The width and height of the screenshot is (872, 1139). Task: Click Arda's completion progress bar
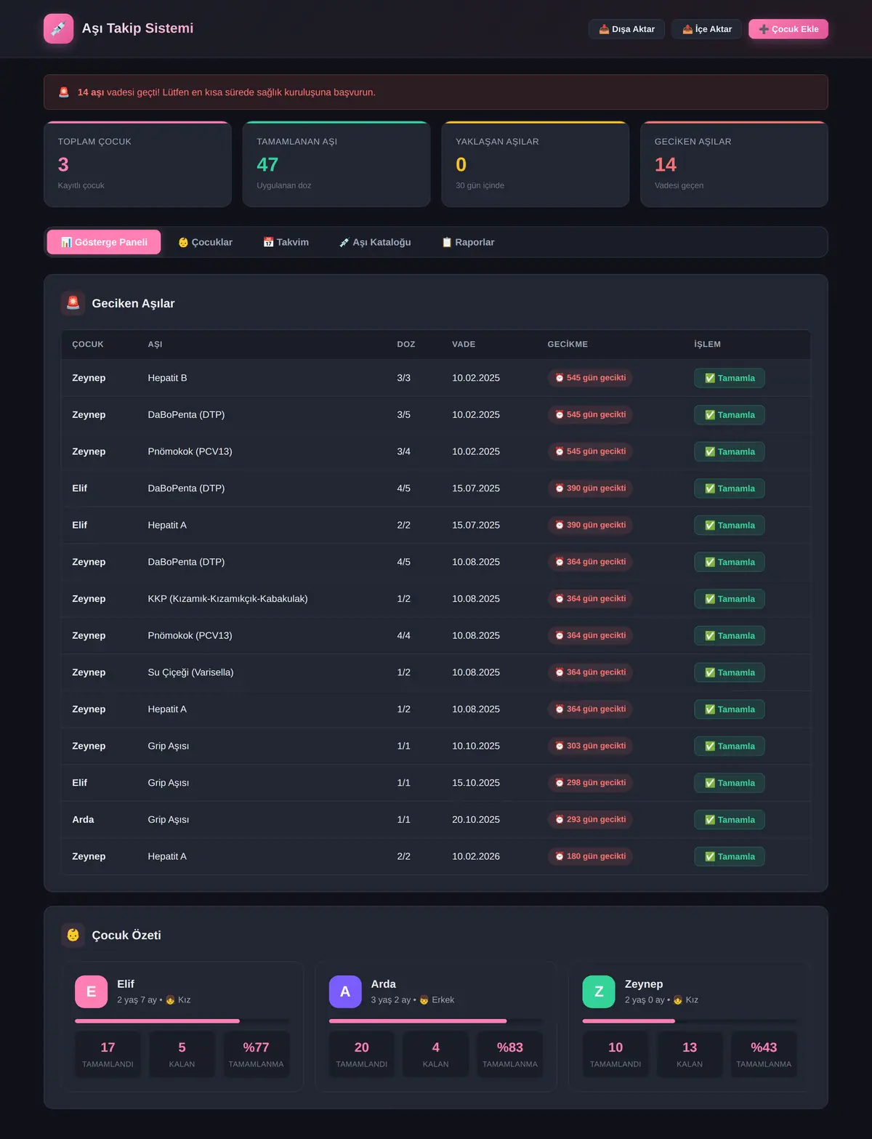pyautogui.click(x=436, y=1021)
